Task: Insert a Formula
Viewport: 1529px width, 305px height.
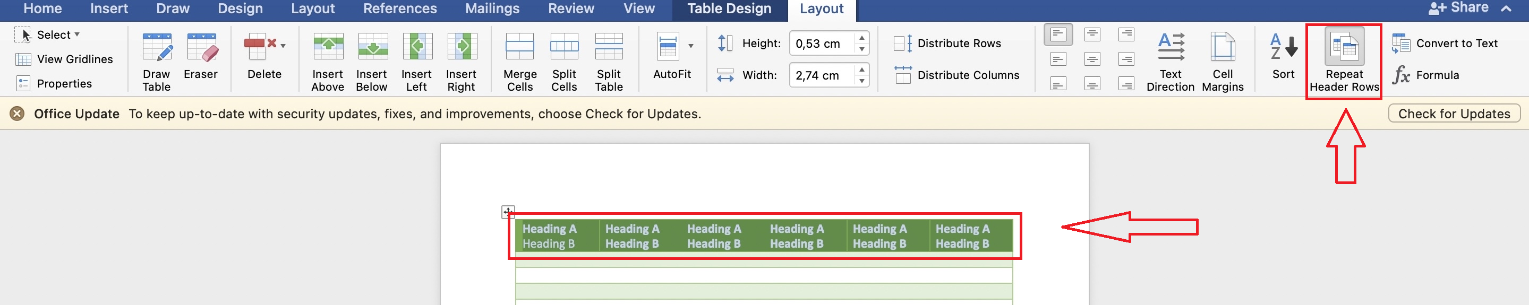Action: [x=1426, y=75]
